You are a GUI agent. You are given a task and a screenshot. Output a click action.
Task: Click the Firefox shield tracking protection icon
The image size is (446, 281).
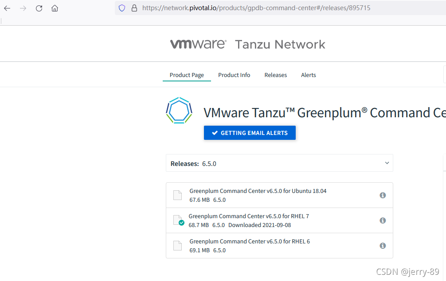121,8
